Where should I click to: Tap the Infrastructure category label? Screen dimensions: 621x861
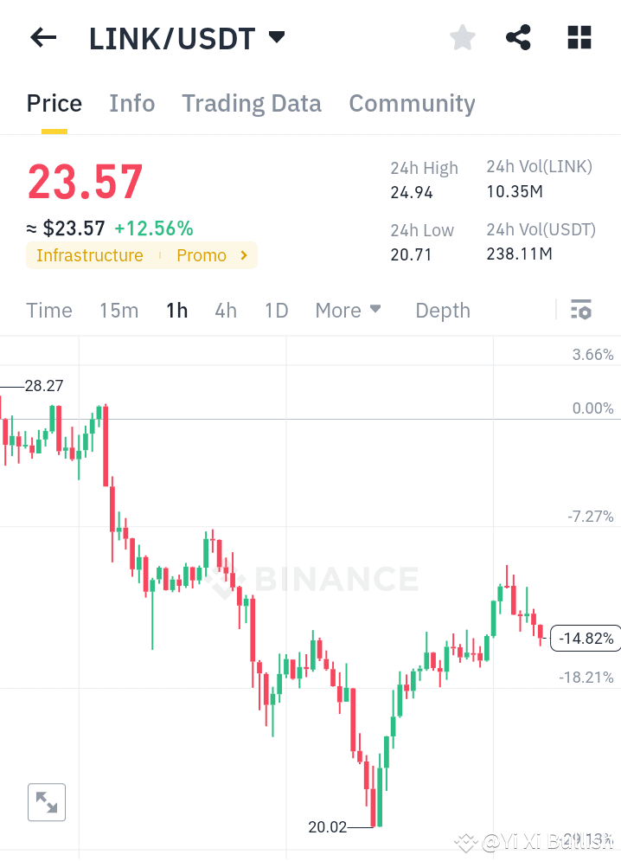[x=90, y=255]
